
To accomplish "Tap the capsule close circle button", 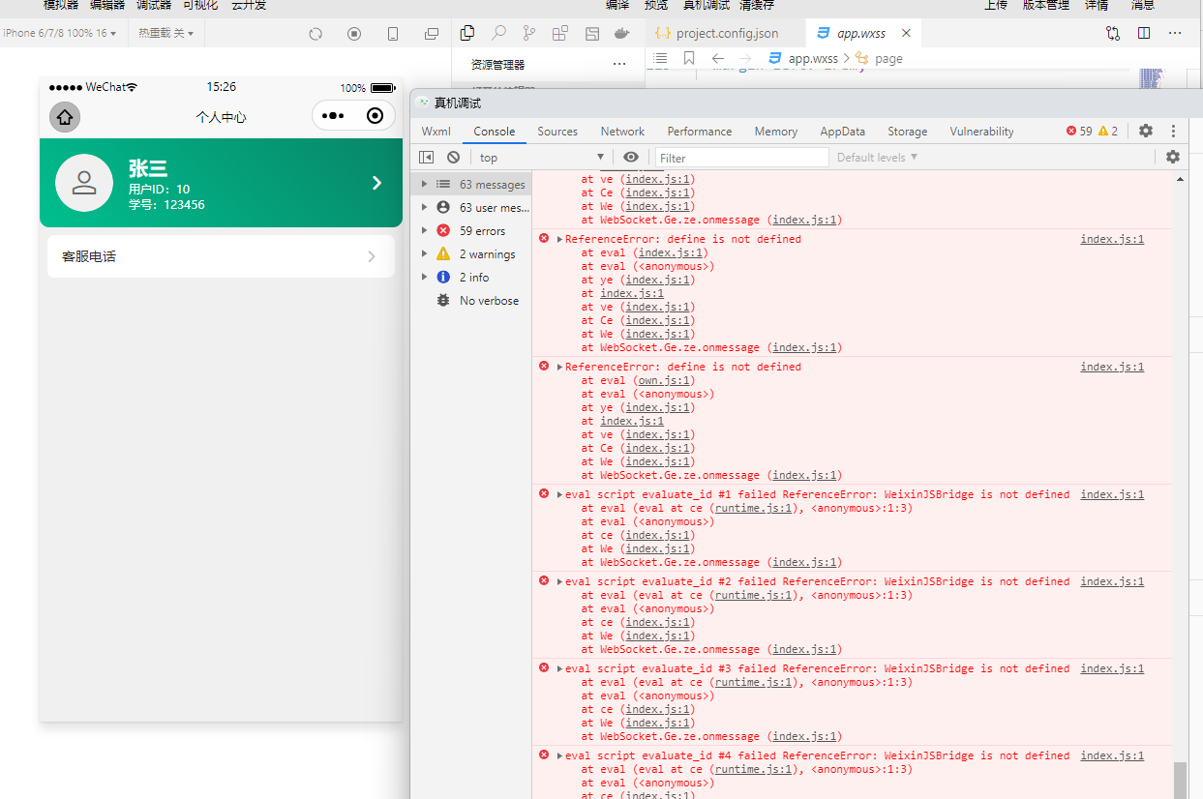I will (x=376, y=116).
